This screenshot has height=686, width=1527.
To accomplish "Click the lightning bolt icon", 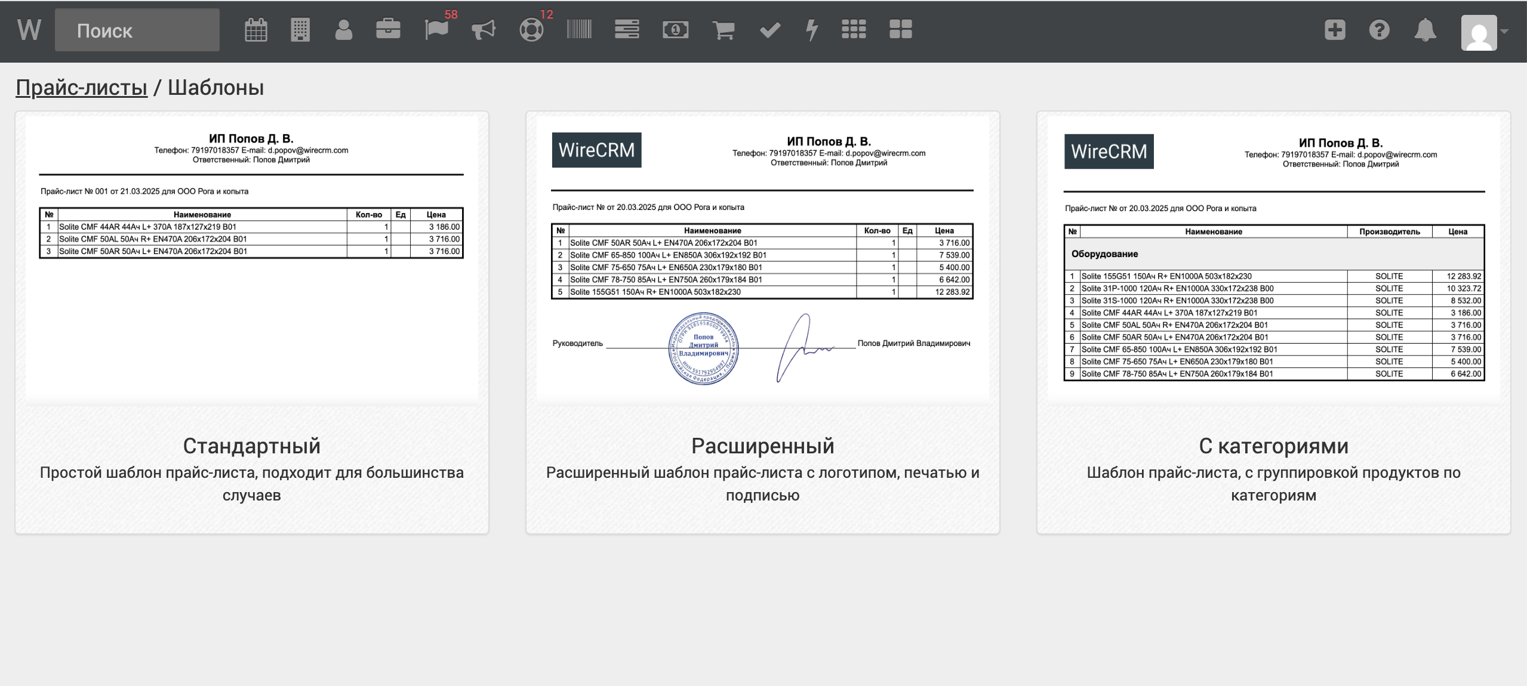I will click(x=812, y=30).
